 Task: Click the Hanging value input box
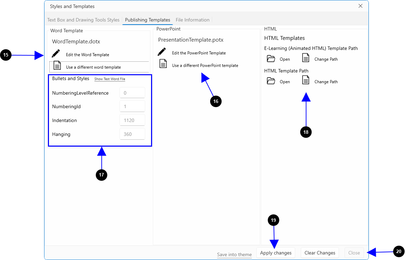point(132,134)
